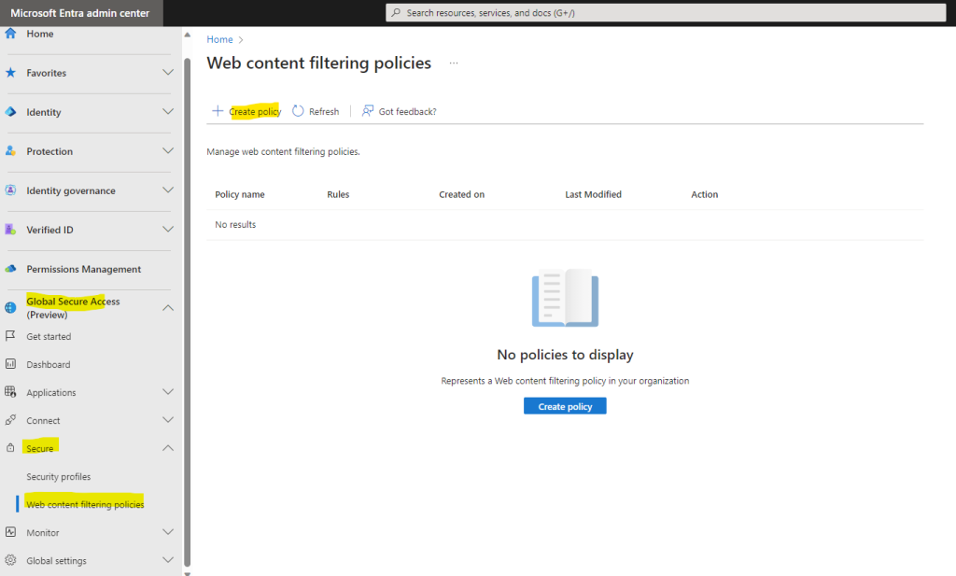Screen dimensions: 956x576
Task: Click the Identity governance icon
Action: (10, 190)
